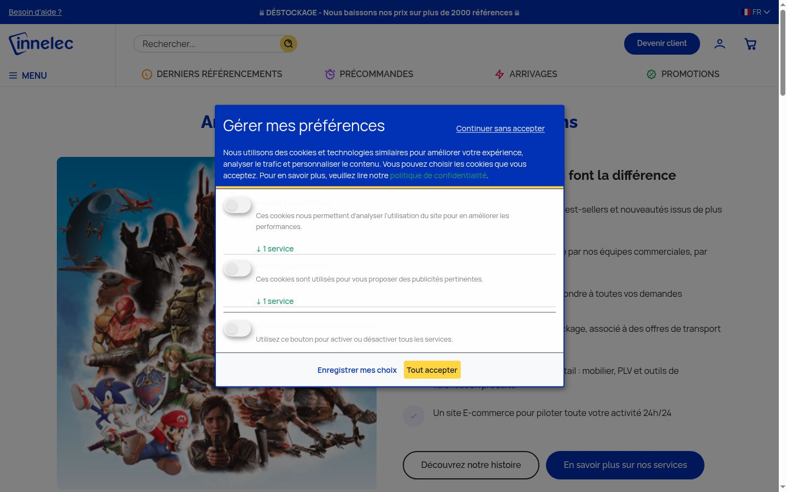Expand '1 service' under analytics cookies

coord(275,249)
